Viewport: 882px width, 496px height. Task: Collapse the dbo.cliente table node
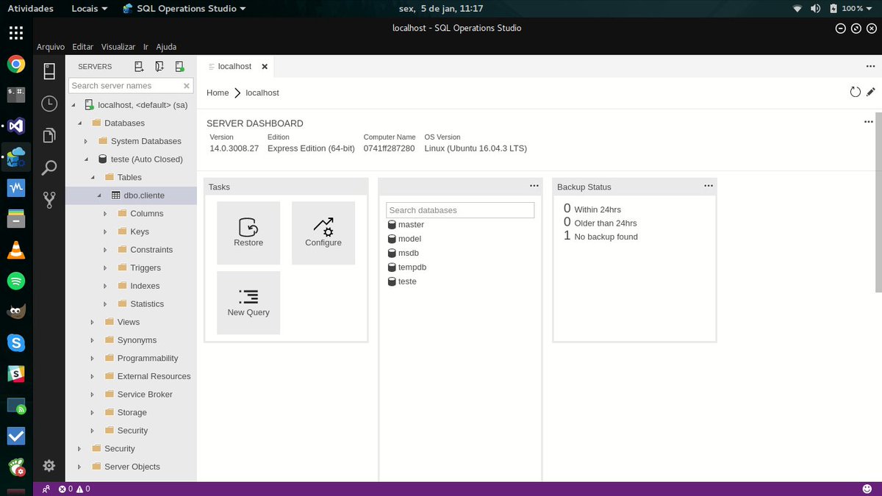coord(99,195)
